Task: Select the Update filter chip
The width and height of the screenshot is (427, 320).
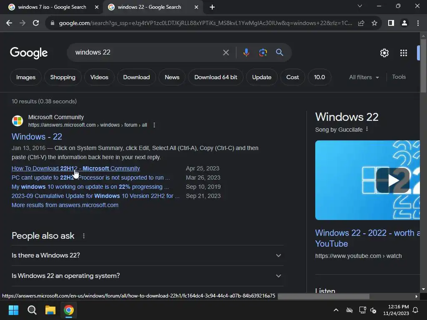Action: pyautogui.click(x=262, y=77)
